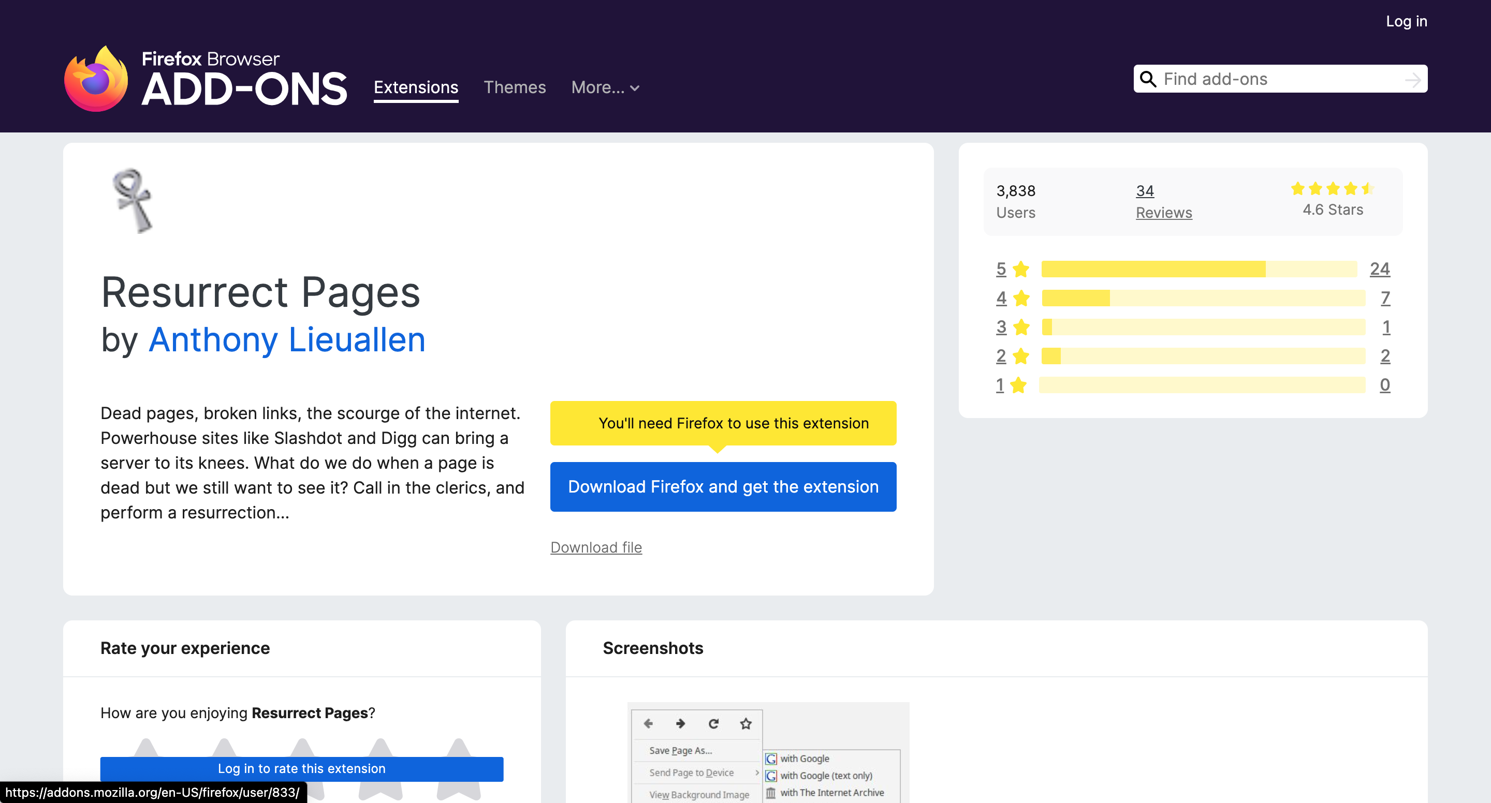The width and height of the screenshot is (1491, 803).
Task: Go to the Themes tab
Action: (515, 87)
